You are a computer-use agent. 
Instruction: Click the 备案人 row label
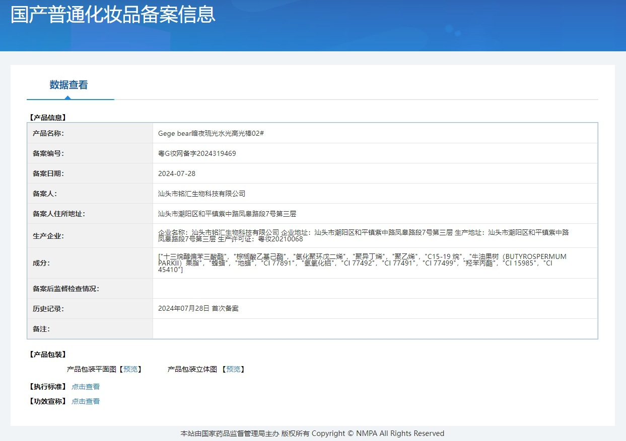[x=45, y=194]
